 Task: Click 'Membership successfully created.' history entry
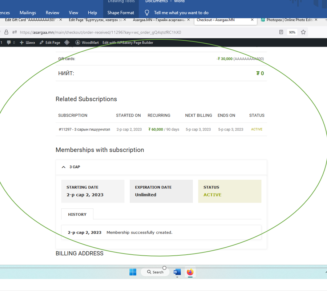coord(139,232)
